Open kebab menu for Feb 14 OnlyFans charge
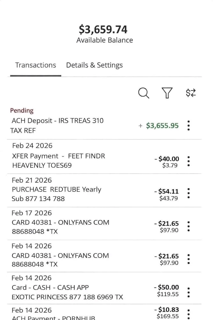This screenshot has width=213, height=320. [x=189, y=259]
